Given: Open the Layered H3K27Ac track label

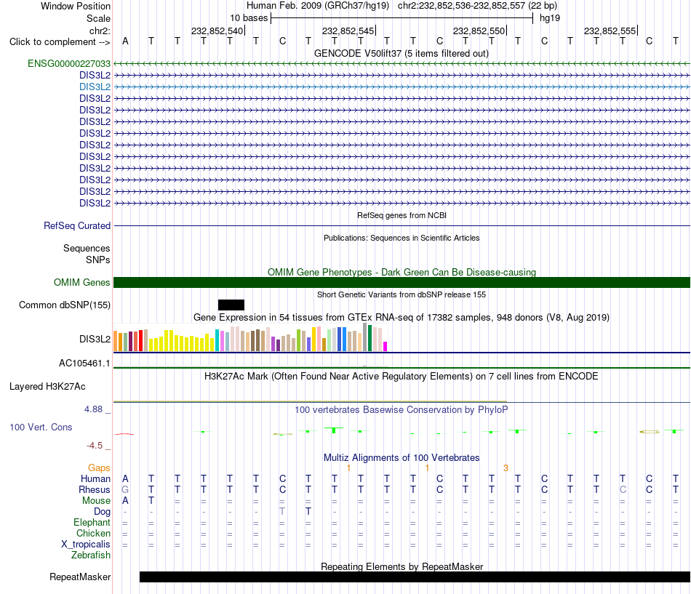Looking at the screenshot, I should (47, 387).
